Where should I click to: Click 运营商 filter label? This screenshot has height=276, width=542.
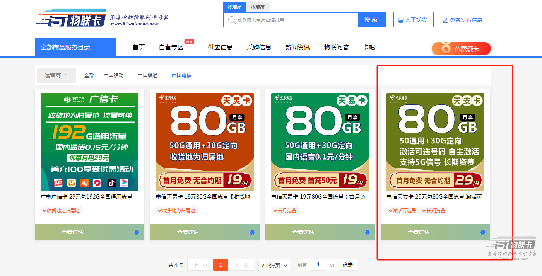(56, 75)
